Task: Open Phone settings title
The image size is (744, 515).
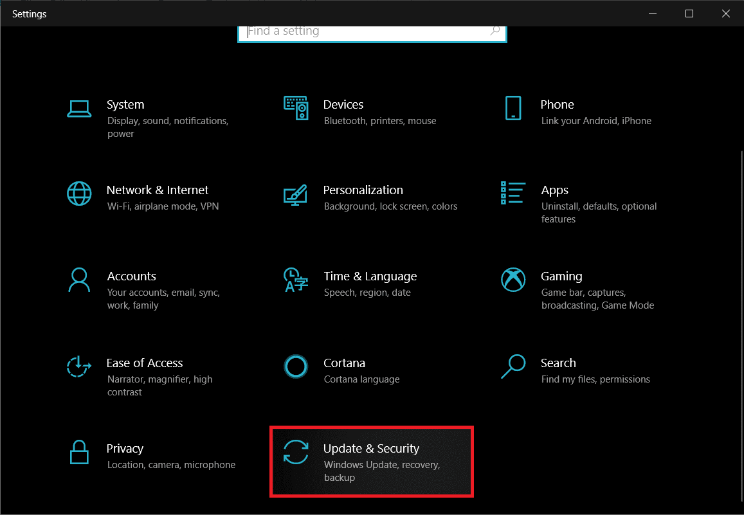Action: 557,105
